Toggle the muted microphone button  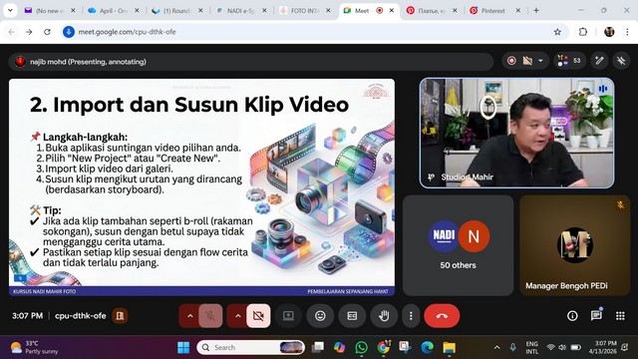coord(210,316)
